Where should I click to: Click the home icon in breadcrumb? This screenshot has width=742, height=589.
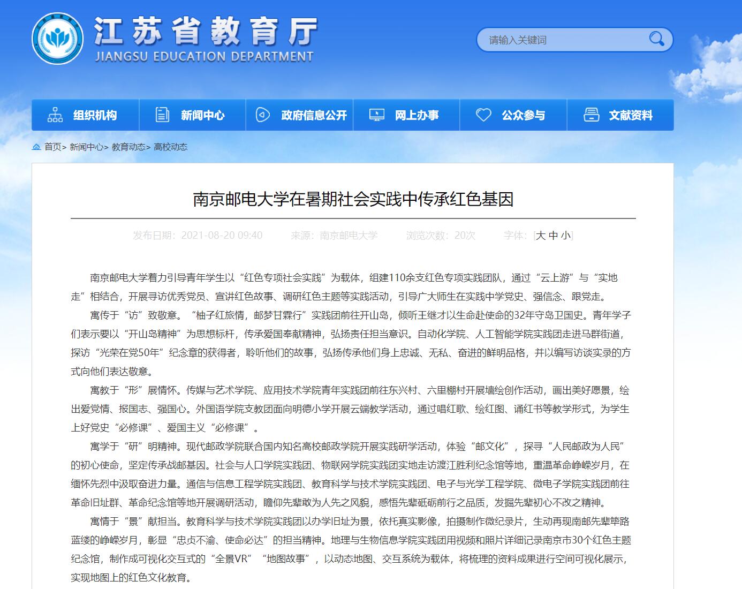36,147
